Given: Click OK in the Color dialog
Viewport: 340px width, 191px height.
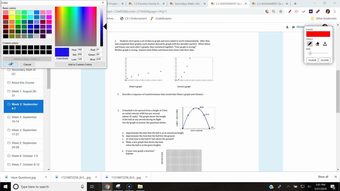Looking at the screenshot, I should tap(11, 64).
